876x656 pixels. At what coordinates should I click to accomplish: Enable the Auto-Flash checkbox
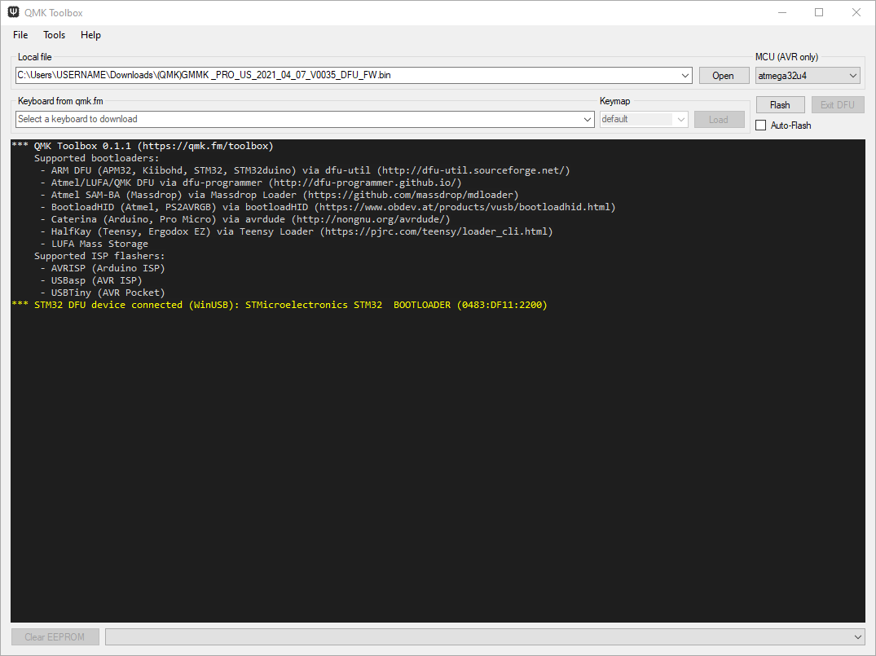pyautogui.click(x=761, y=125)
